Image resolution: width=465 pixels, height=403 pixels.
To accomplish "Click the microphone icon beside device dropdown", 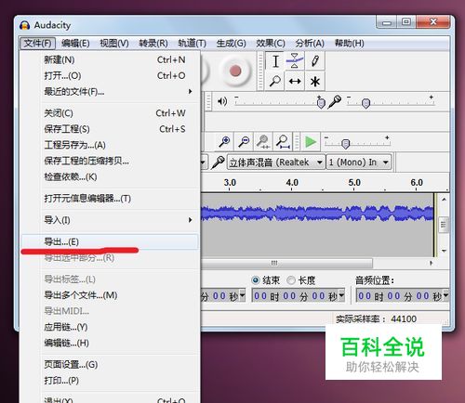I will click(x=218, y=162).
